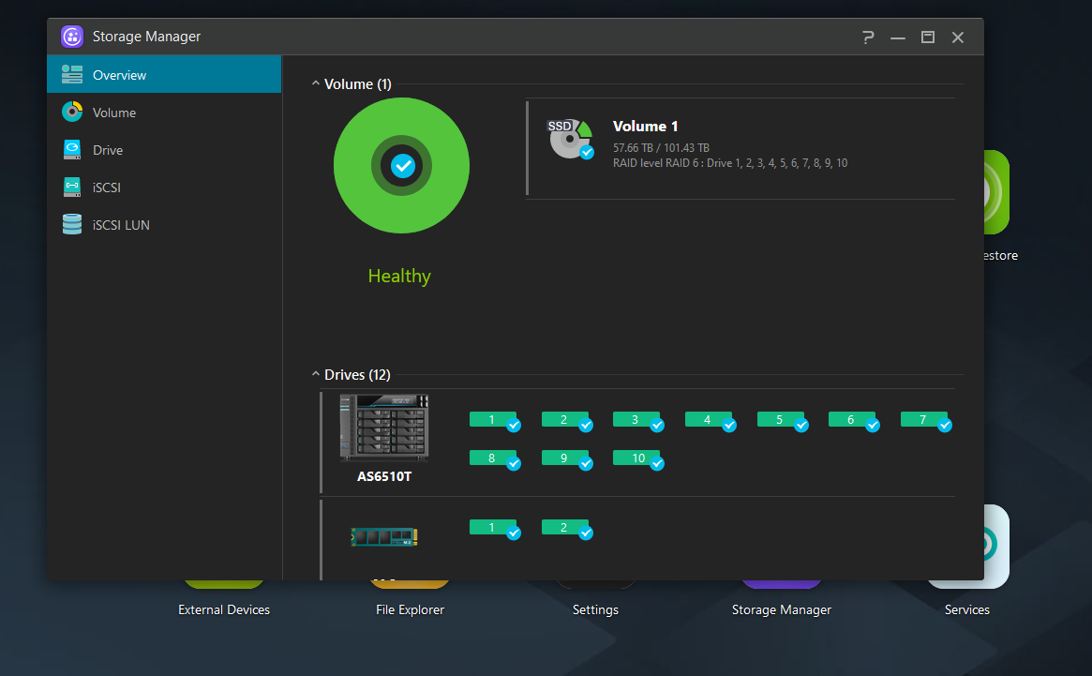Select the Volume 1 SSD disk icon

click(570, 139)
